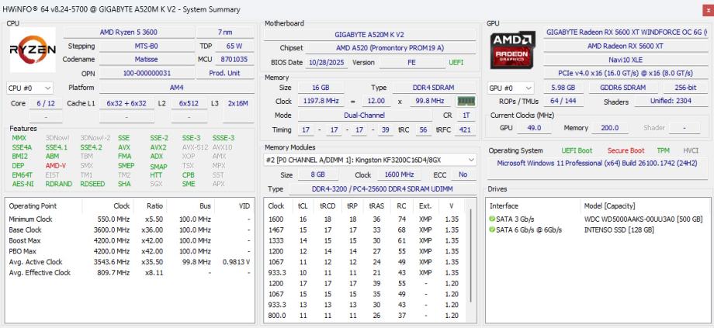Click the PCIe v4.0 x16 bus field

point(626,73)
